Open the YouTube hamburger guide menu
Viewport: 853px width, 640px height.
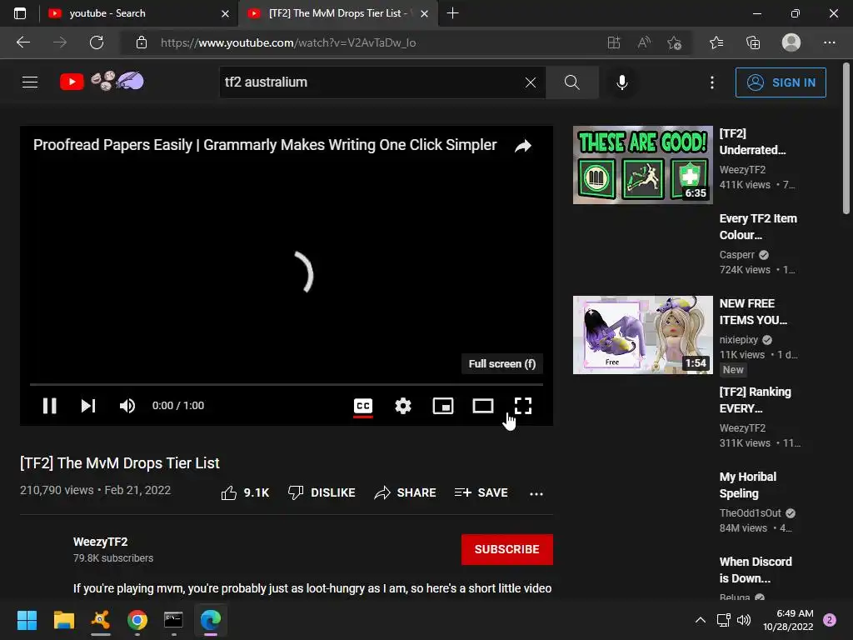(30, 82)
